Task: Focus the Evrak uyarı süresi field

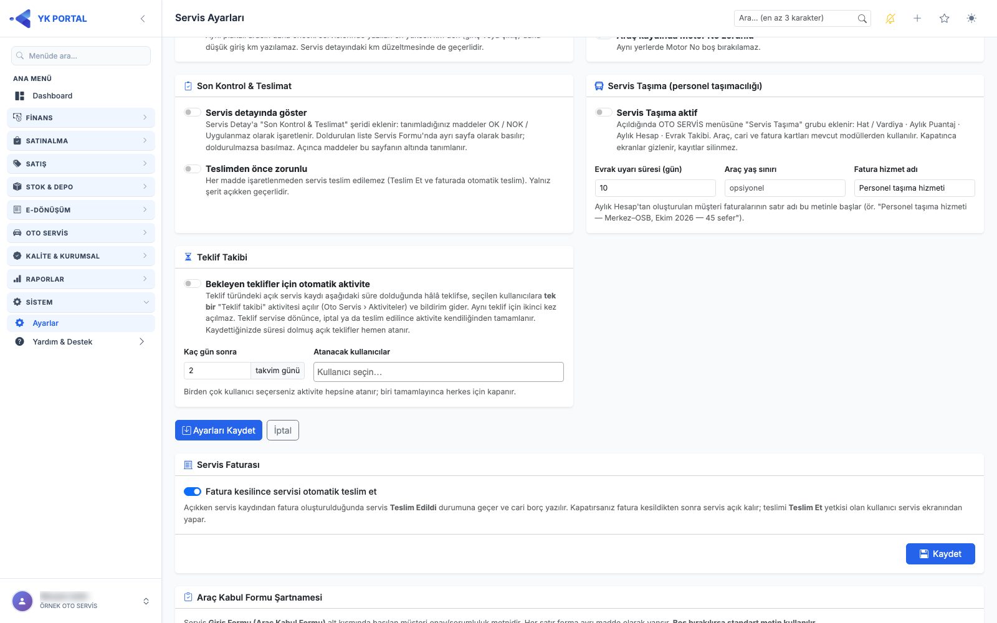Action: (655, 188)
